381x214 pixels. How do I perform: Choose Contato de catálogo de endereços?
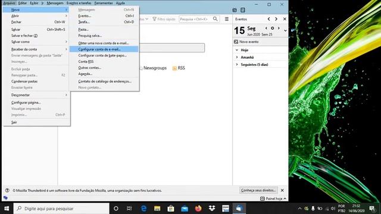click(x=104, y=81)
